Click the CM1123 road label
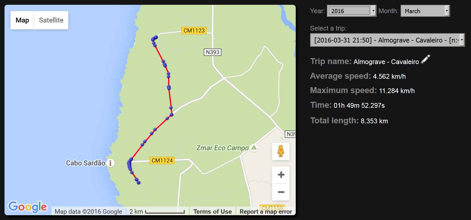This screenshot has height=220, width=471. [x=194, y=31]
